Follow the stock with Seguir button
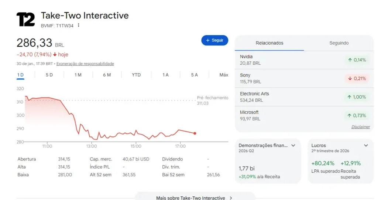Image resolution: width=378 pixels, height=200 pixels. click(x=214, y=40)
